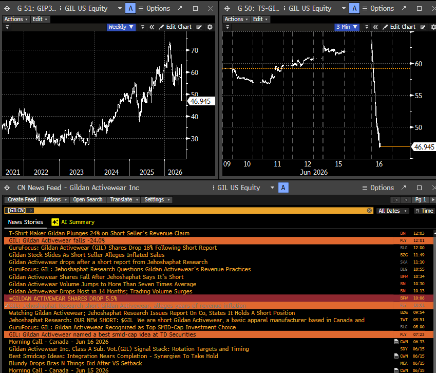Click move handle icon of G 50 chart panel
Screen dimensions: 436x373
pos(227,9)
